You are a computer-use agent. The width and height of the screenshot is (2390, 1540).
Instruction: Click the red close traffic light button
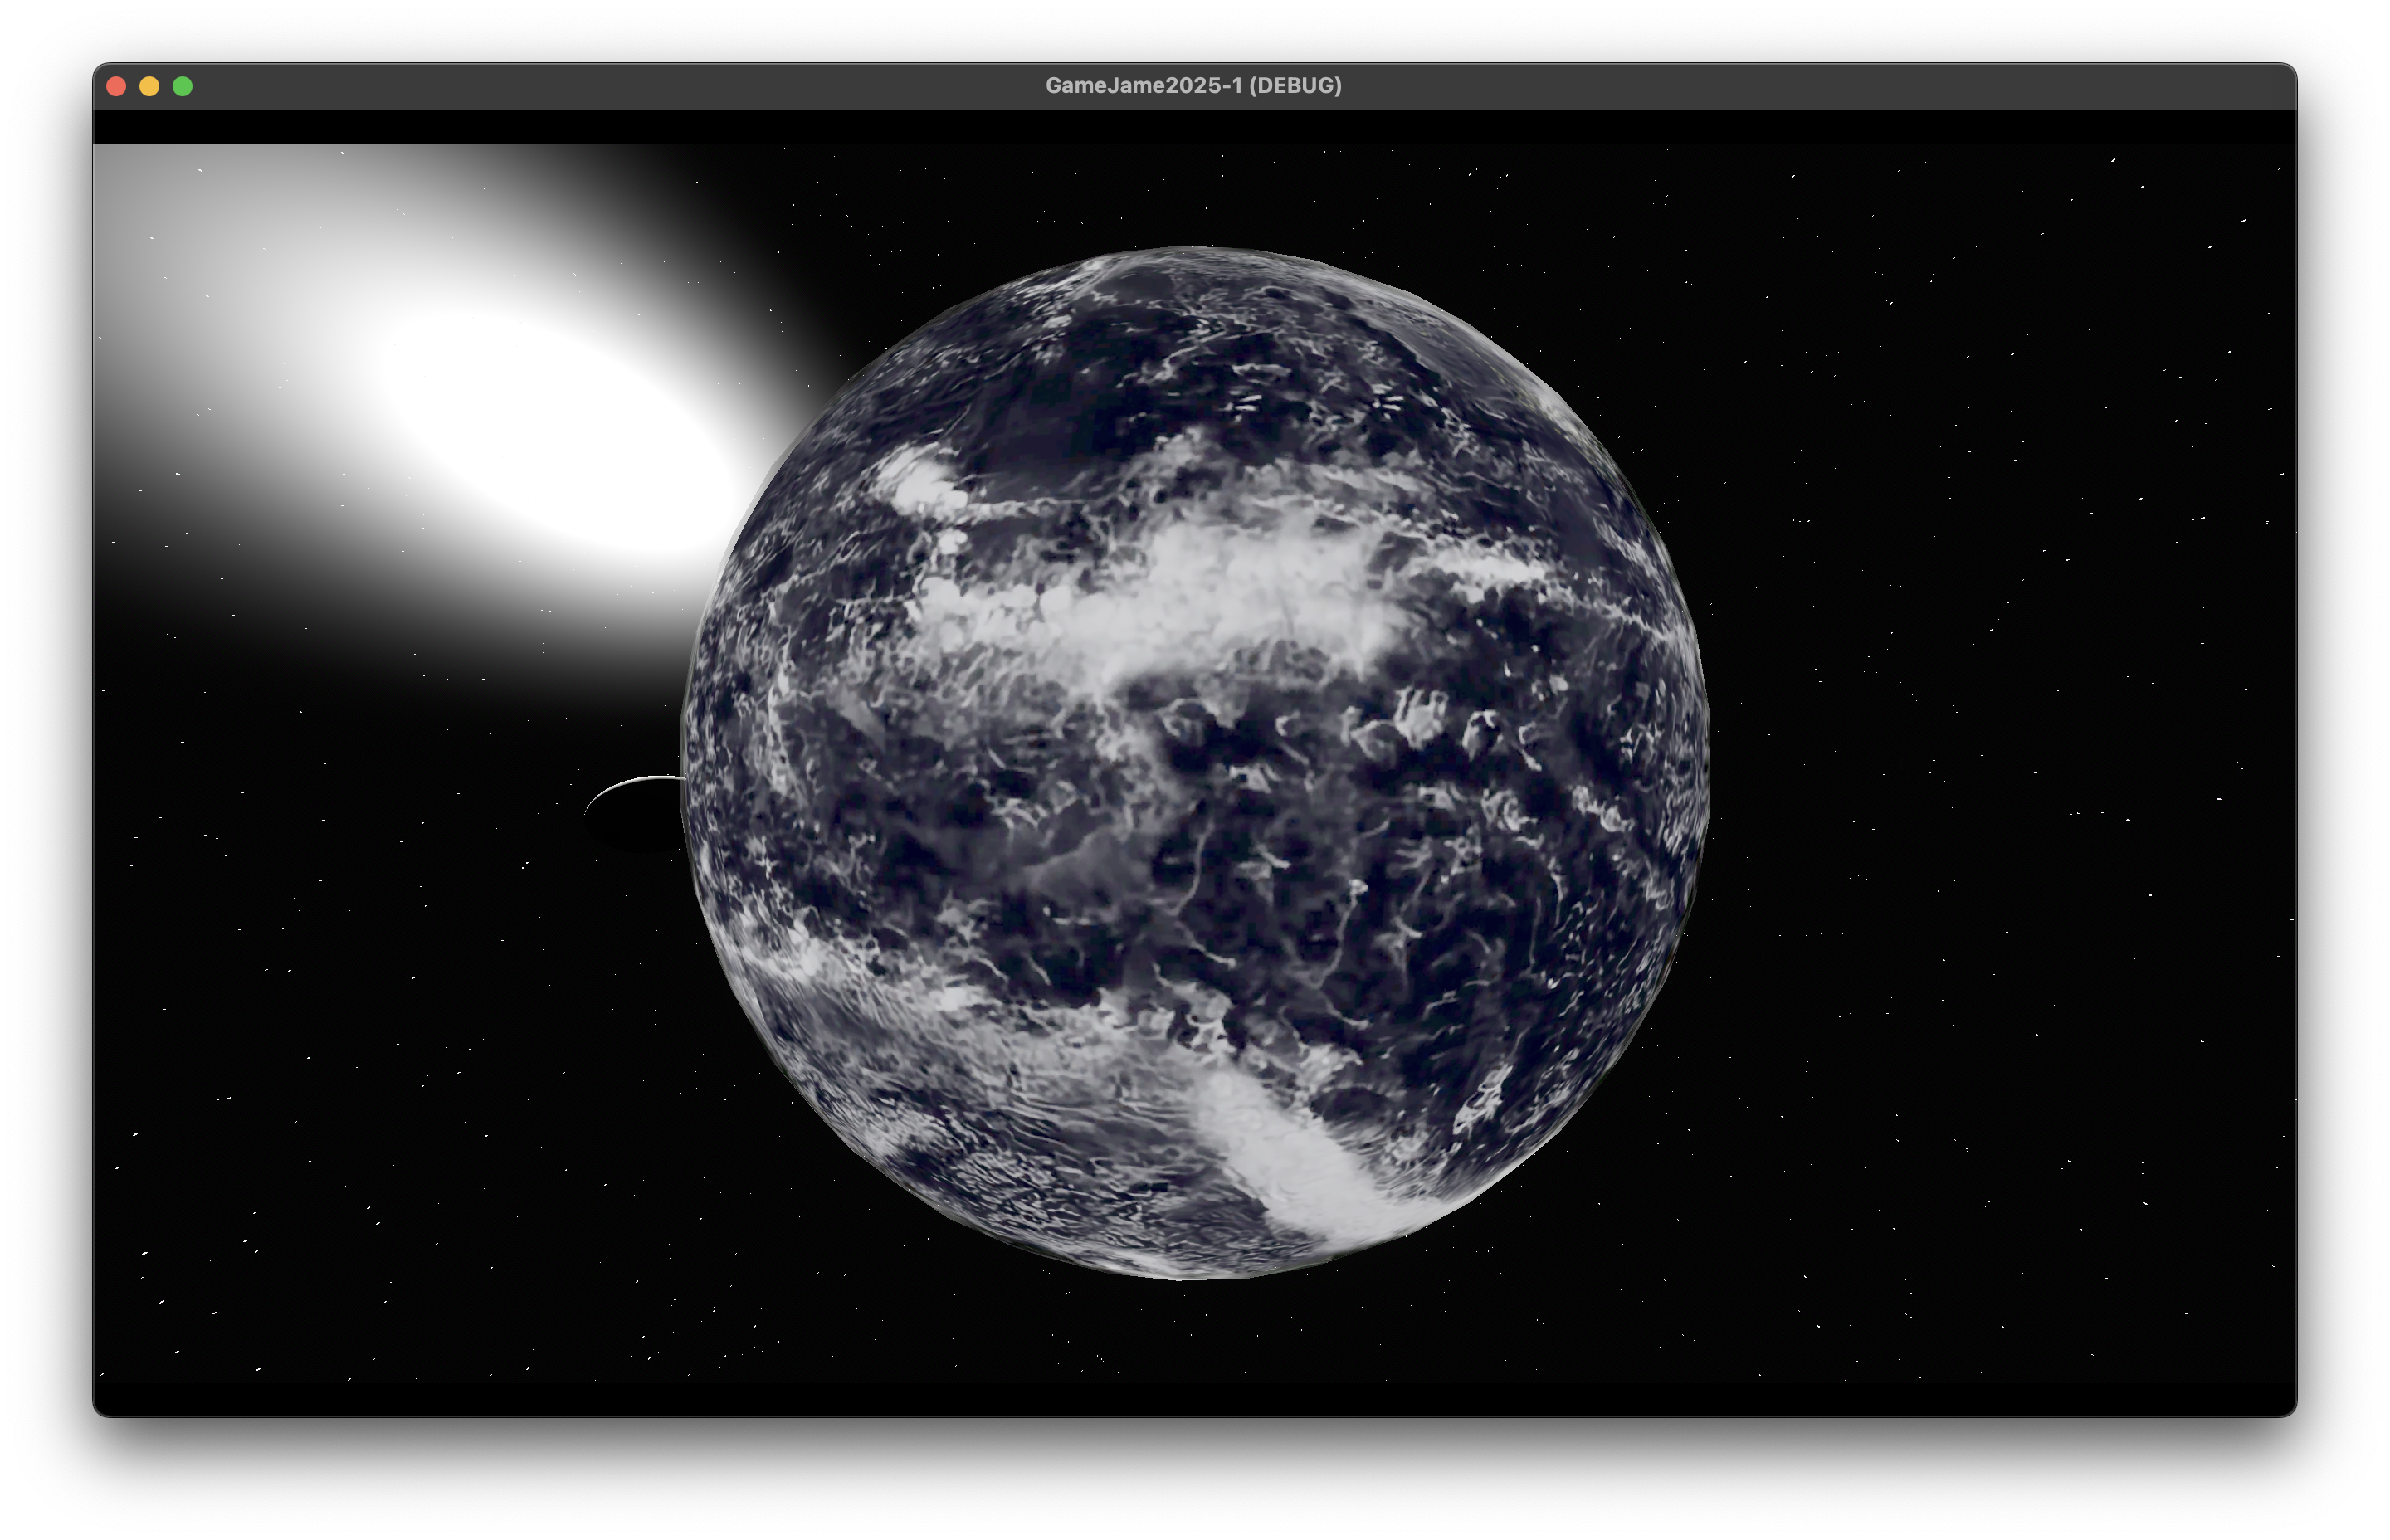pyautogui.click(x=117, y=86)
